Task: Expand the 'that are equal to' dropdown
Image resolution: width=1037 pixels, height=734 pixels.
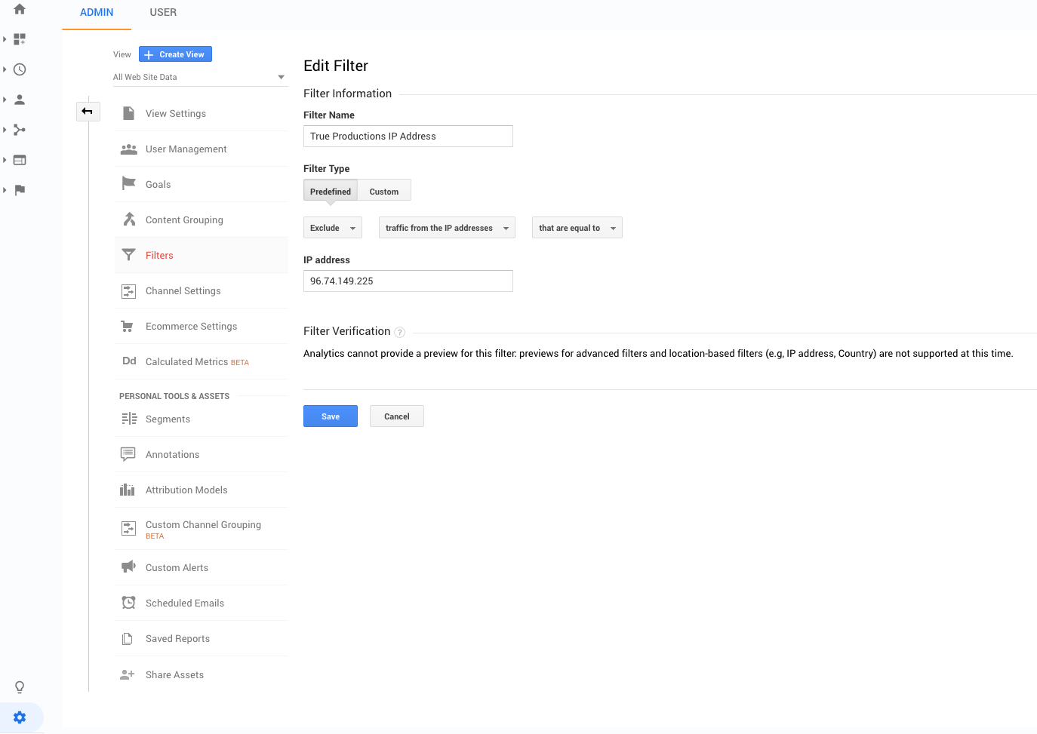Action: click(x=577, y=228)
